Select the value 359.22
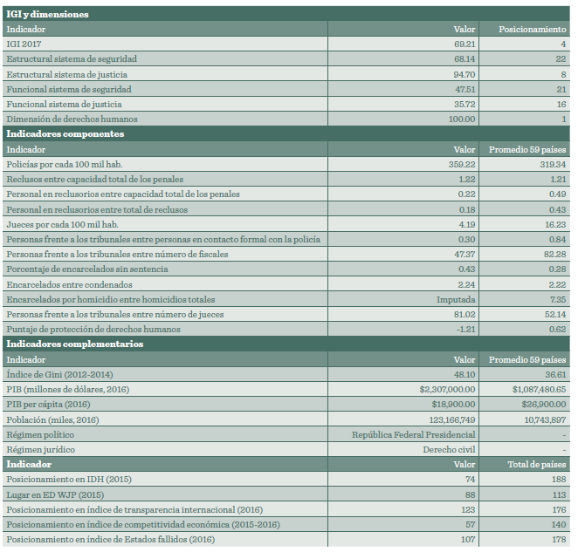The height and width of the screenshot is (552, 578). point(462,164)
